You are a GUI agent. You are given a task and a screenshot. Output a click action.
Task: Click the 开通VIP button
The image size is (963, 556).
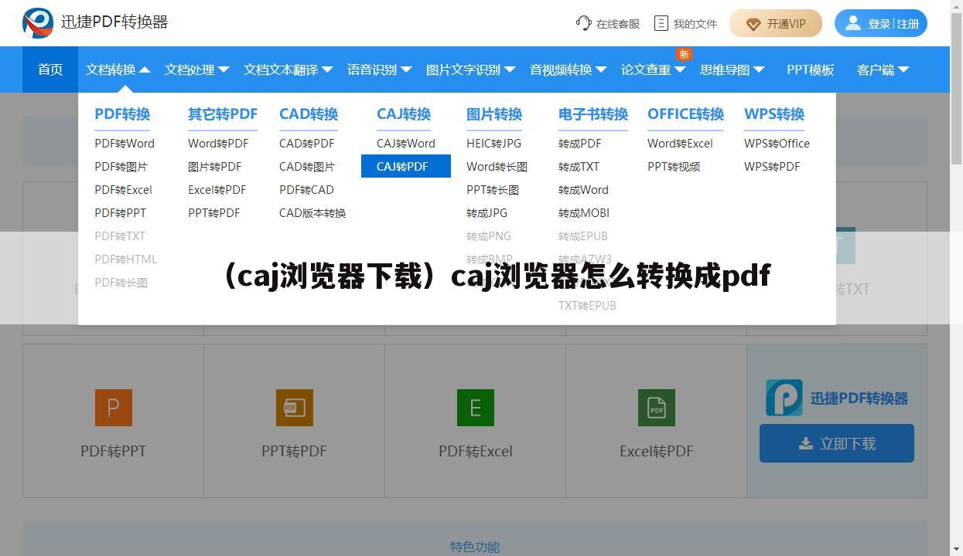coord(776,23)
